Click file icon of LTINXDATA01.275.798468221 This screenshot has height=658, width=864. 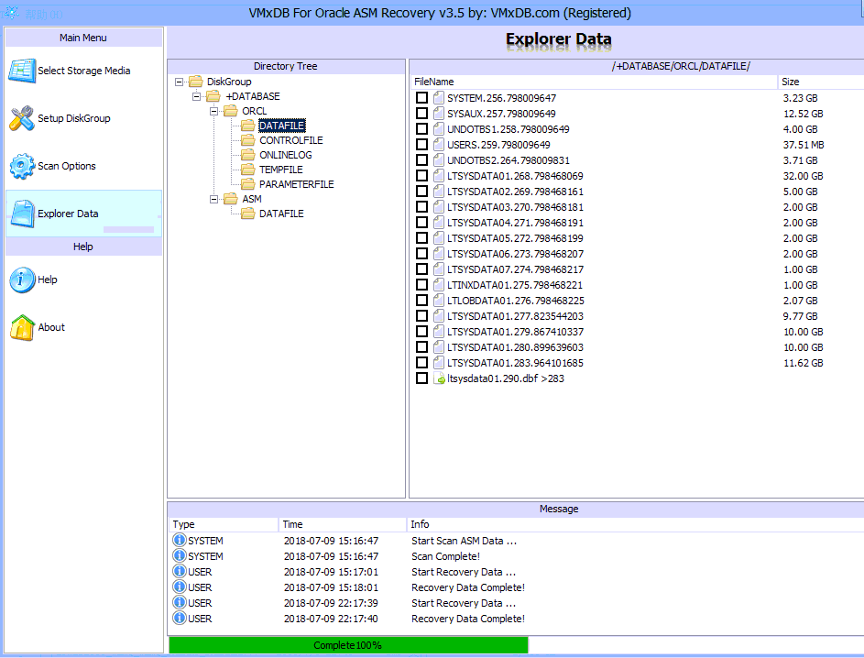(439, 285)
